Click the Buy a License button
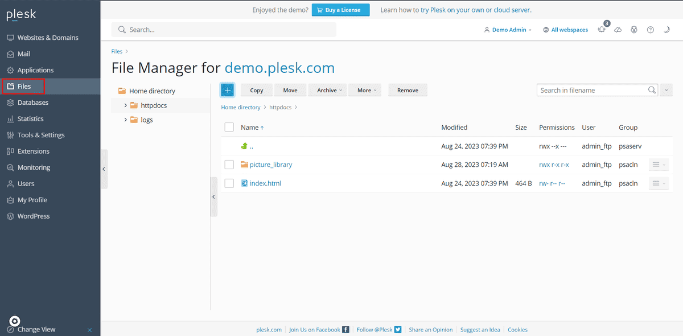The height and width of the screenshot is (336, 683). (x=340, y=10)
